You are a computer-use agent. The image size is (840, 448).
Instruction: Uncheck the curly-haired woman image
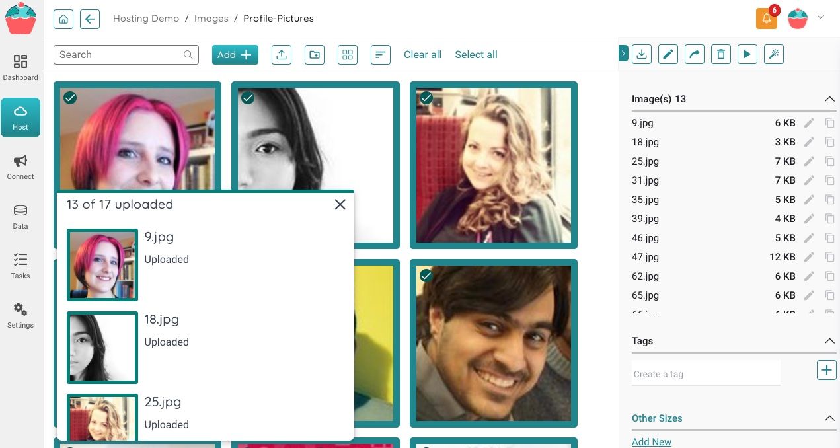(426, 98)
